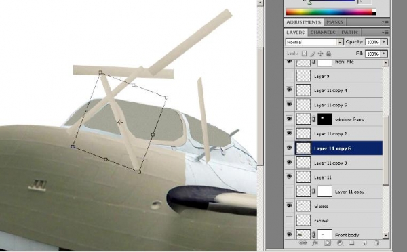Toggle visibility of Layer 11
Image resolution: width=407 pixels, height=252 pixels.
coord(289,177)
